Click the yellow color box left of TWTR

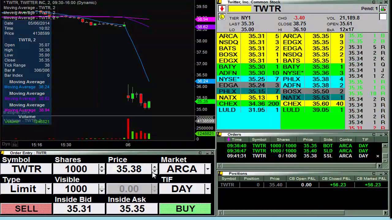click(x=239, y=9)
